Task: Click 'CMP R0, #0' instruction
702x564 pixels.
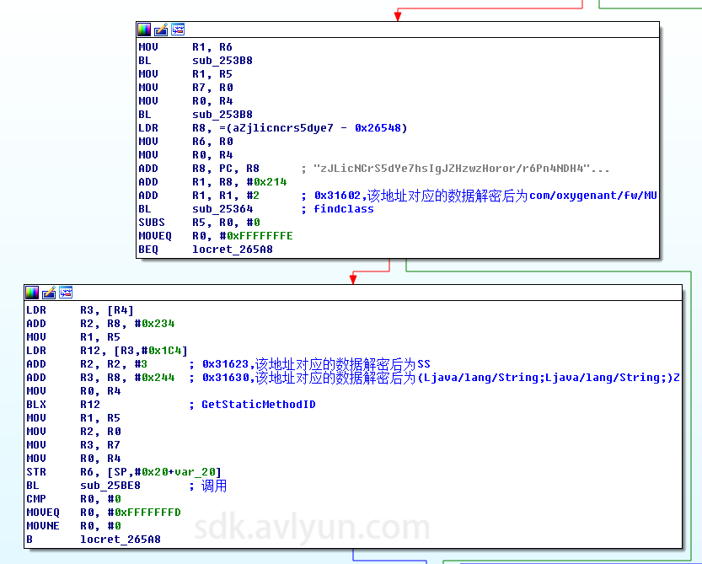Action: (x=73, y=498)
